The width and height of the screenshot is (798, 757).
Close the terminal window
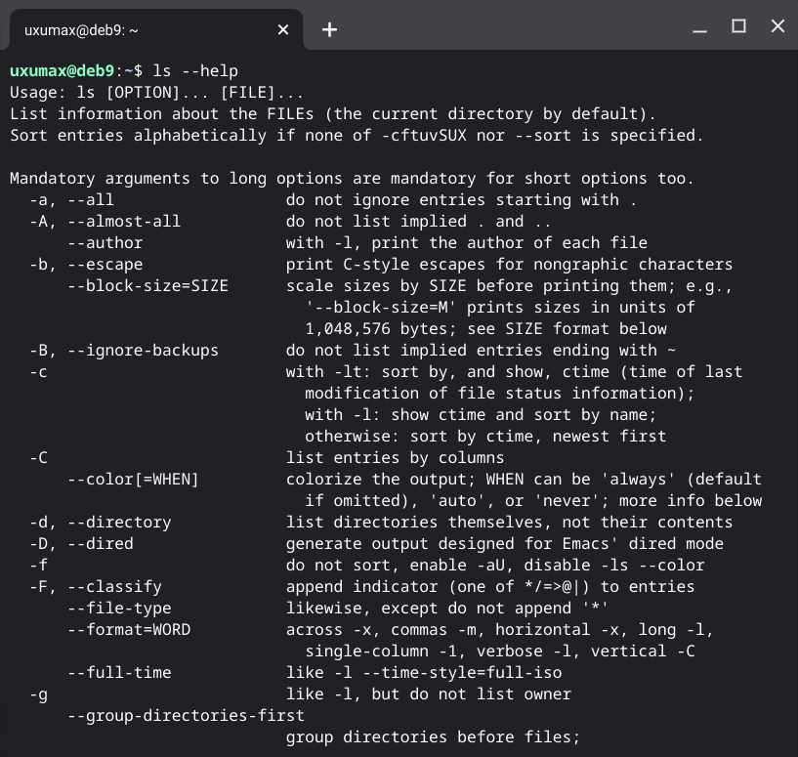pyautogui.click(x=777, y=26)
